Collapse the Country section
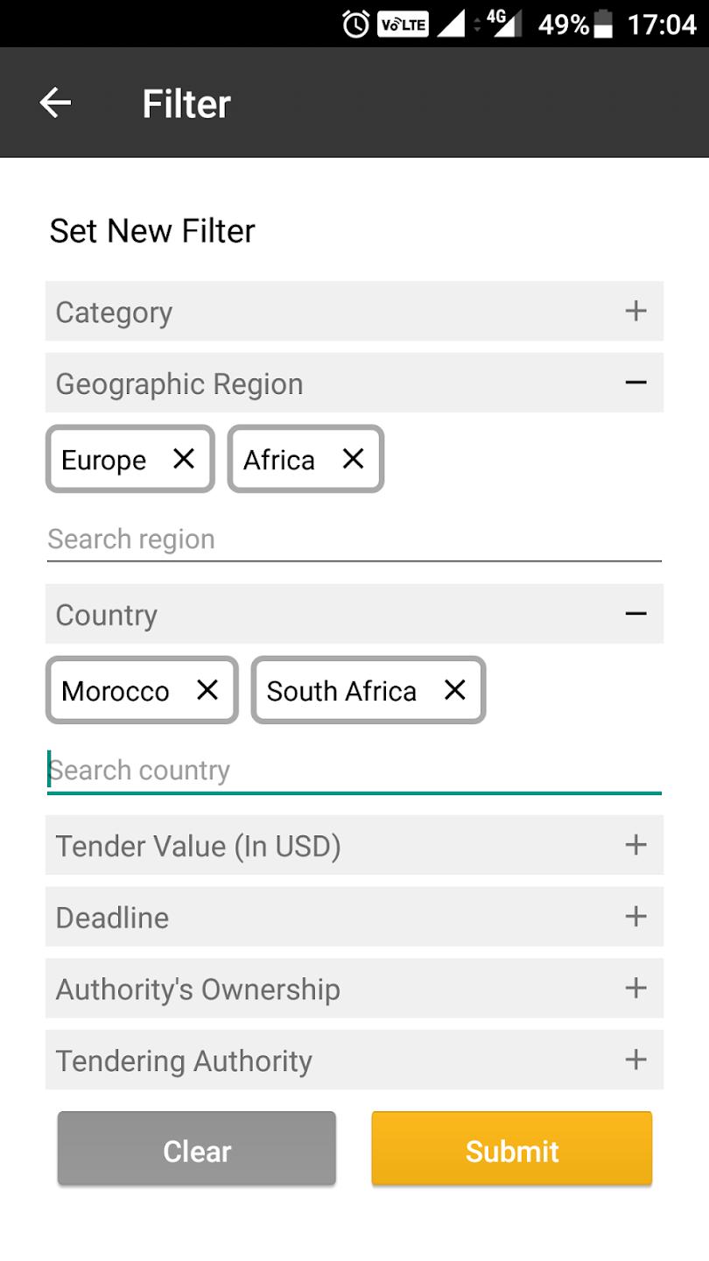This screenshot has height=1261, width=709. point(635,614)
